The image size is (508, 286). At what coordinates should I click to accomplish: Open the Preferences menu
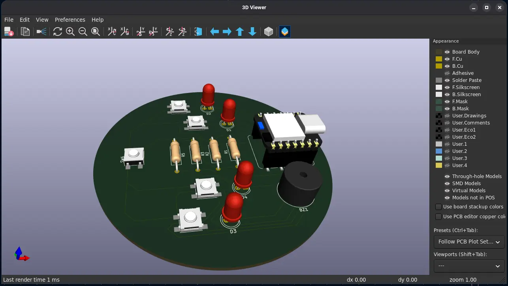tap(70, 19)
